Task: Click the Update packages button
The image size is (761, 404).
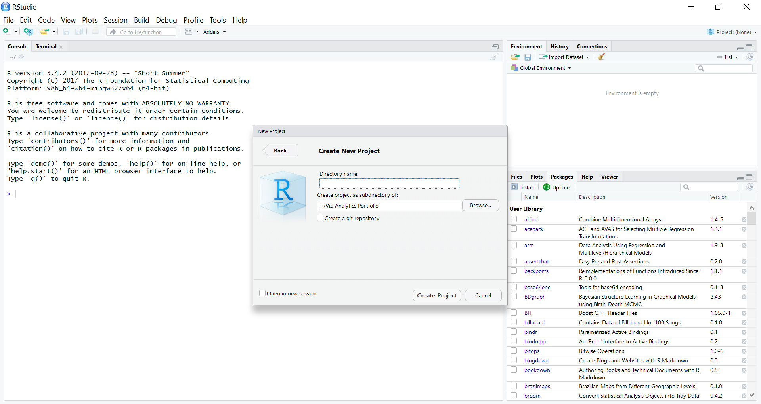Action: (x=556, y=187)
